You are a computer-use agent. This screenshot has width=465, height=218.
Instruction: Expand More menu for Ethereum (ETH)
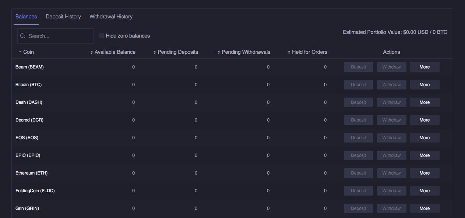[x=425, y=173]
